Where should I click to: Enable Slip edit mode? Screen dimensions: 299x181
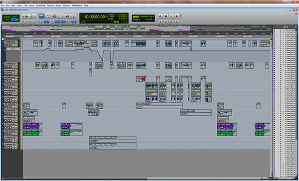8,19
